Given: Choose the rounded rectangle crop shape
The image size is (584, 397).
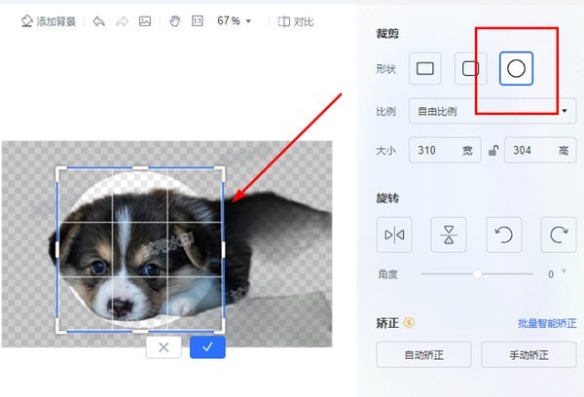Looking at the screenshot, I should pyautogui.click(x=470, y=68).
